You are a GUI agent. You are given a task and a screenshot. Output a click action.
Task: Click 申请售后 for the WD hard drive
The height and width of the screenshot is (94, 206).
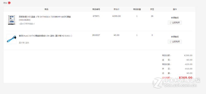click(175, 18)
